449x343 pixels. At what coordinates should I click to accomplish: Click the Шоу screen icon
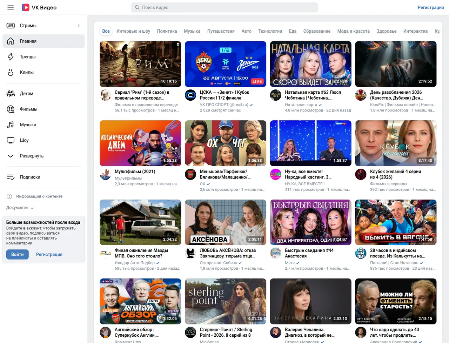click(x=11, y=140)
